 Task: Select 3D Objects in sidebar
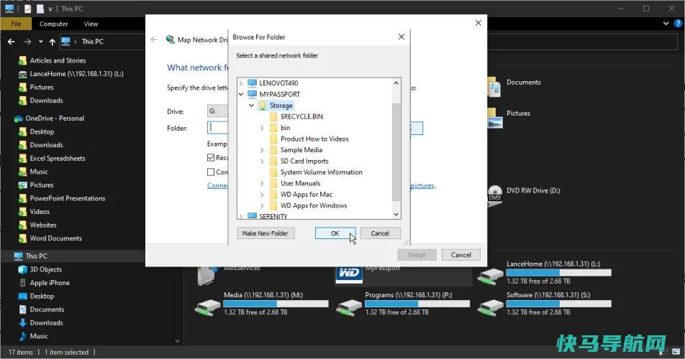(45, 270)
